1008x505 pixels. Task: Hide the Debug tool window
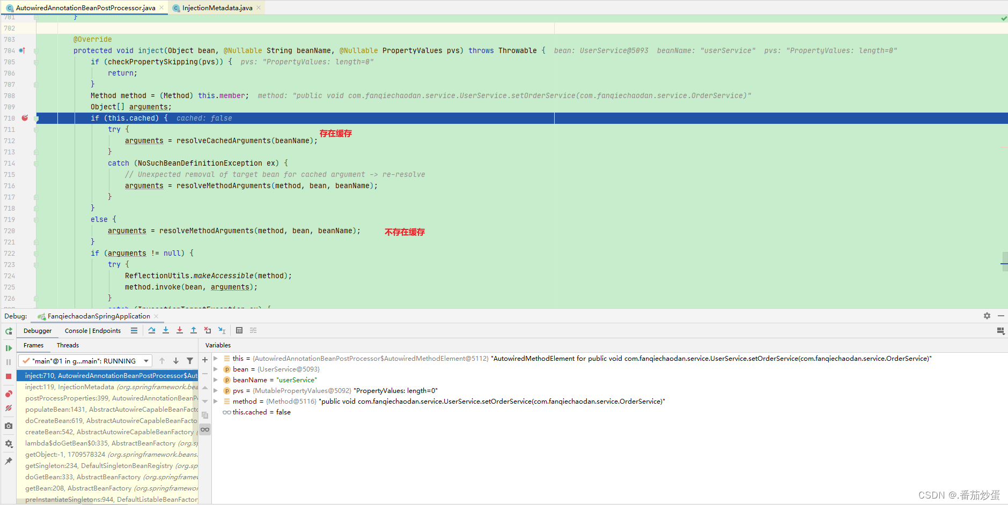point(1001,316)
